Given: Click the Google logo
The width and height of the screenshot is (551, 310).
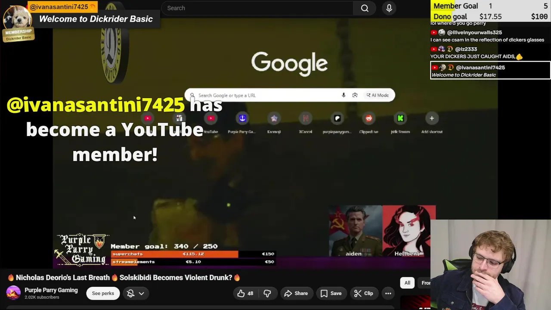Looking at the screenshot, I should click(289, 64).
